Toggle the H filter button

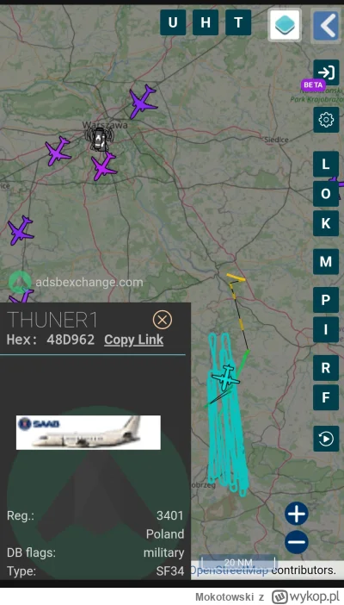(x=206, y=22)
